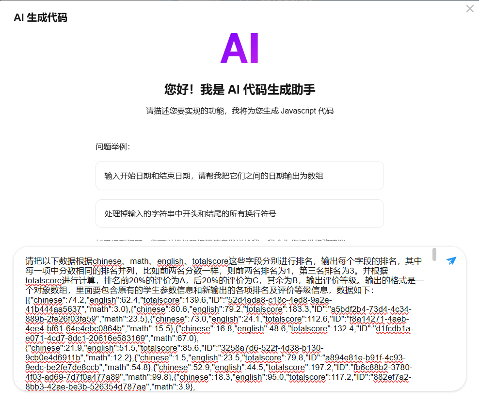The width and height of the screenshot is (479, 404).
Task: Dismiss the code generation popup via the X
Action: [x=469, y=8]
